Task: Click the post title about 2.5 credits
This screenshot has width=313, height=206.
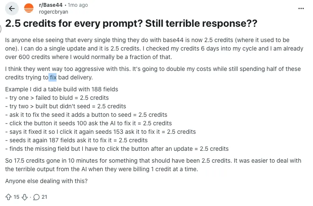Action: pyautogui.click(x=131, y=24)
